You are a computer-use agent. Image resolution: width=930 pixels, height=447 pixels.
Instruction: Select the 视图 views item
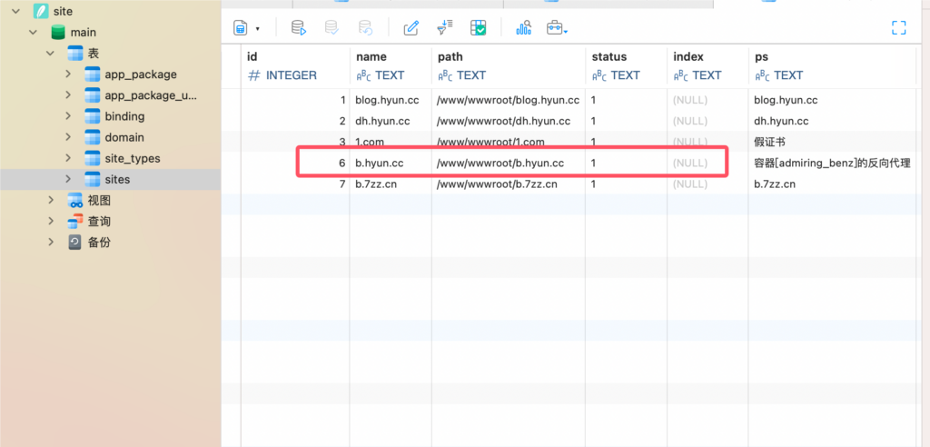(x=99, y=200)
